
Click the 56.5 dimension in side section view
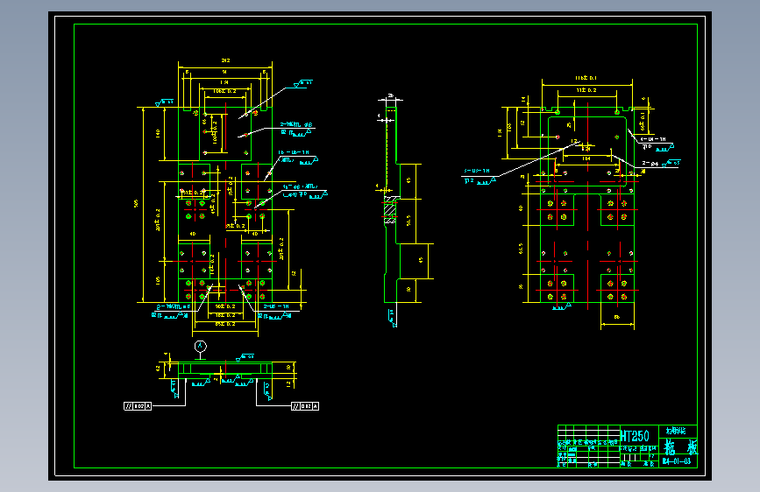(408, 221)
